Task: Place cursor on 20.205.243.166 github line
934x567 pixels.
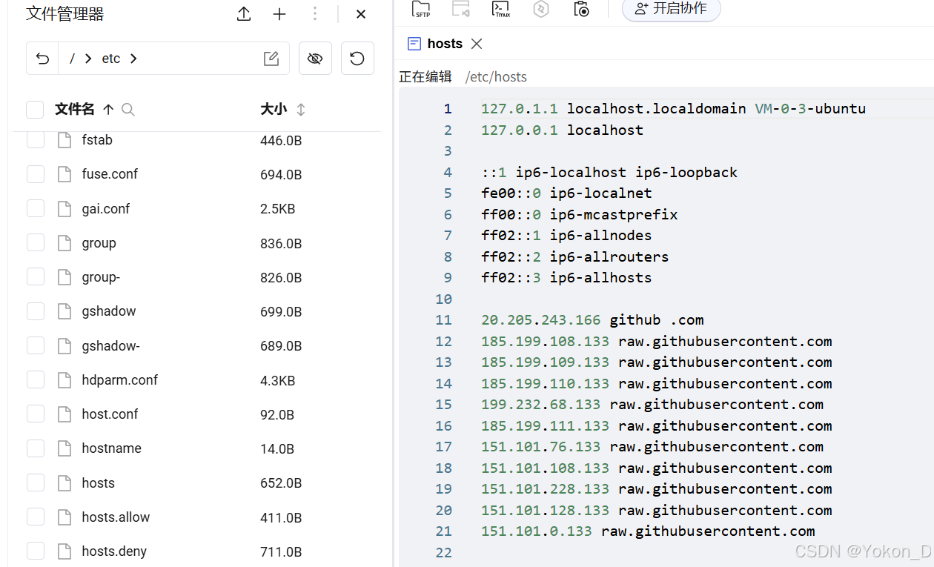Action: [592, 320]
